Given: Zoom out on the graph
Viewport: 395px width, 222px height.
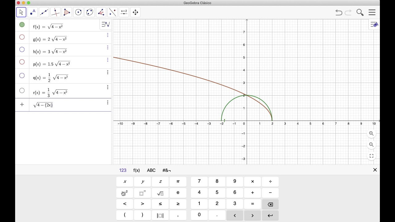Looking at the screenshot, I should pos(371,145).
